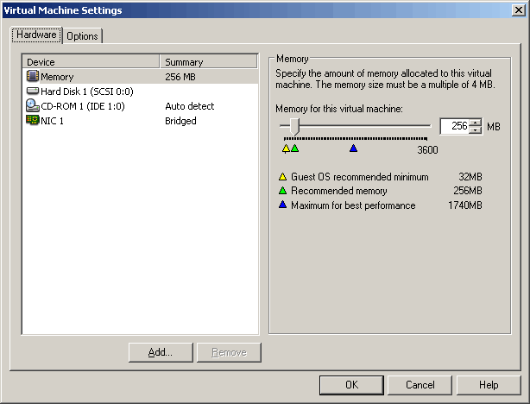Viewport: 530px width, 404px height.
Task: Click yellow minimum-memory marker under the slider
Action: 286,148
